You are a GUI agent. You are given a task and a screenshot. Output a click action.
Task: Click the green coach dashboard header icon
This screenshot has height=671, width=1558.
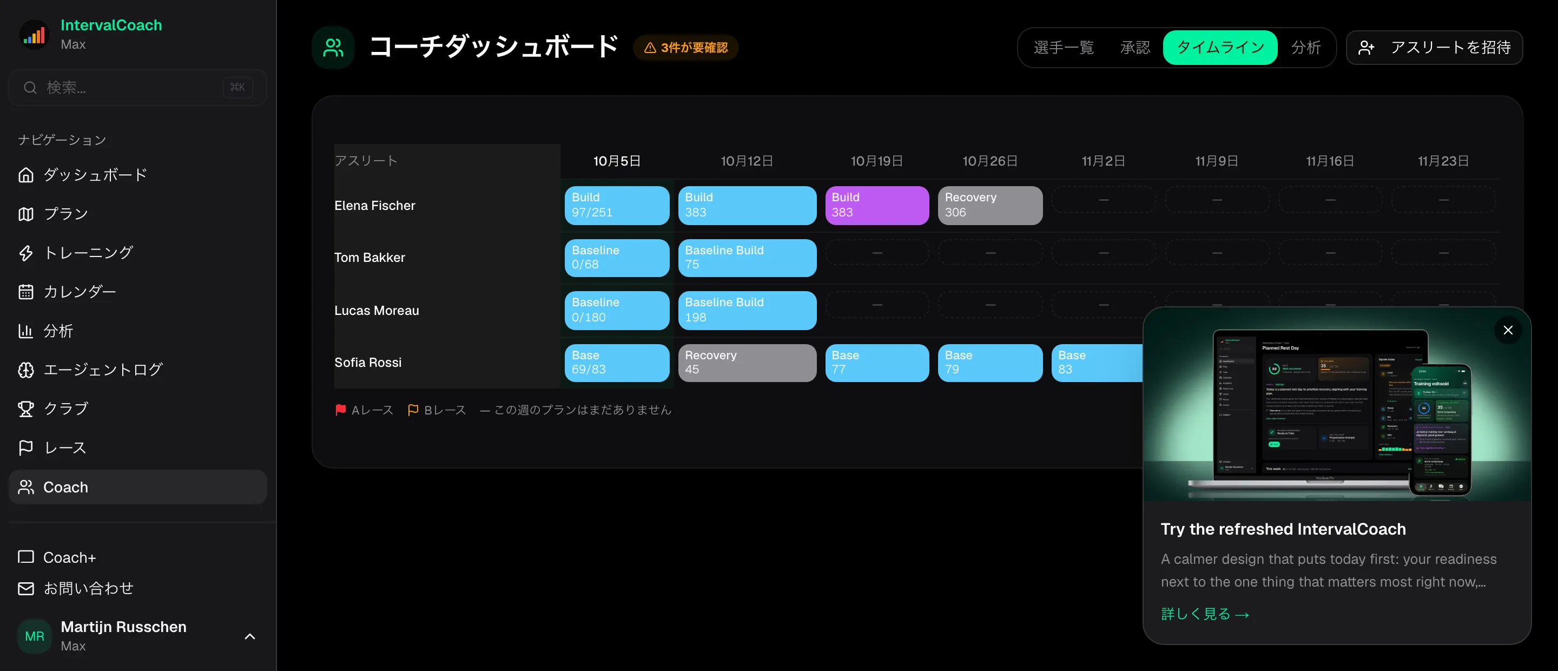(x=333, y=47)
